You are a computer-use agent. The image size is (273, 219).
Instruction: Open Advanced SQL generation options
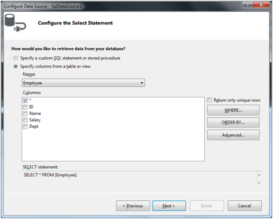tap(233, 135)
